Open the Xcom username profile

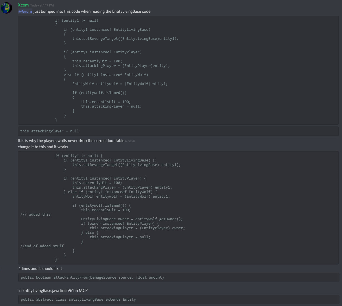click(23, 5)
